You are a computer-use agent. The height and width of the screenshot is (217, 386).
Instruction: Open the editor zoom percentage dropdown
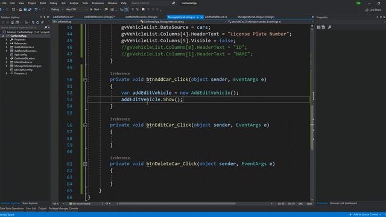point(58,204)
